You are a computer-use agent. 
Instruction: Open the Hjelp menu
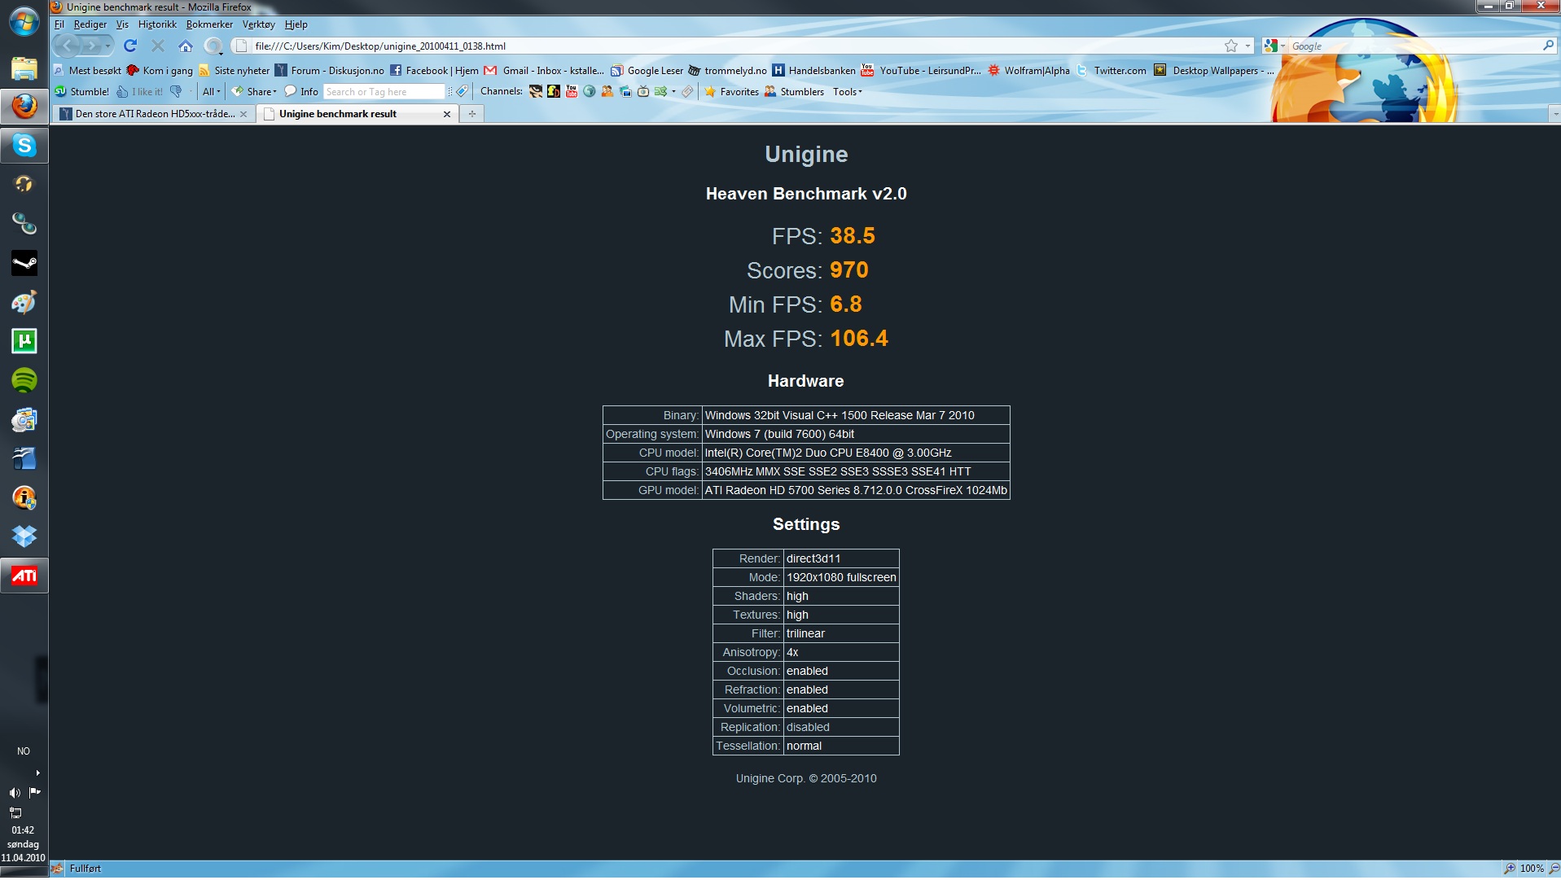tap(296, 24)
